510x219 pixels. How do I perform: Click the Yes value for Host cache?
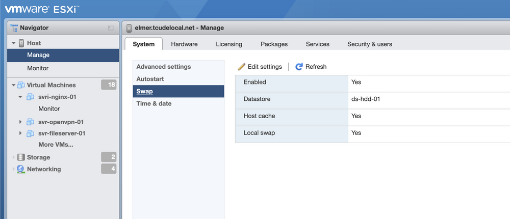(356, 116)
